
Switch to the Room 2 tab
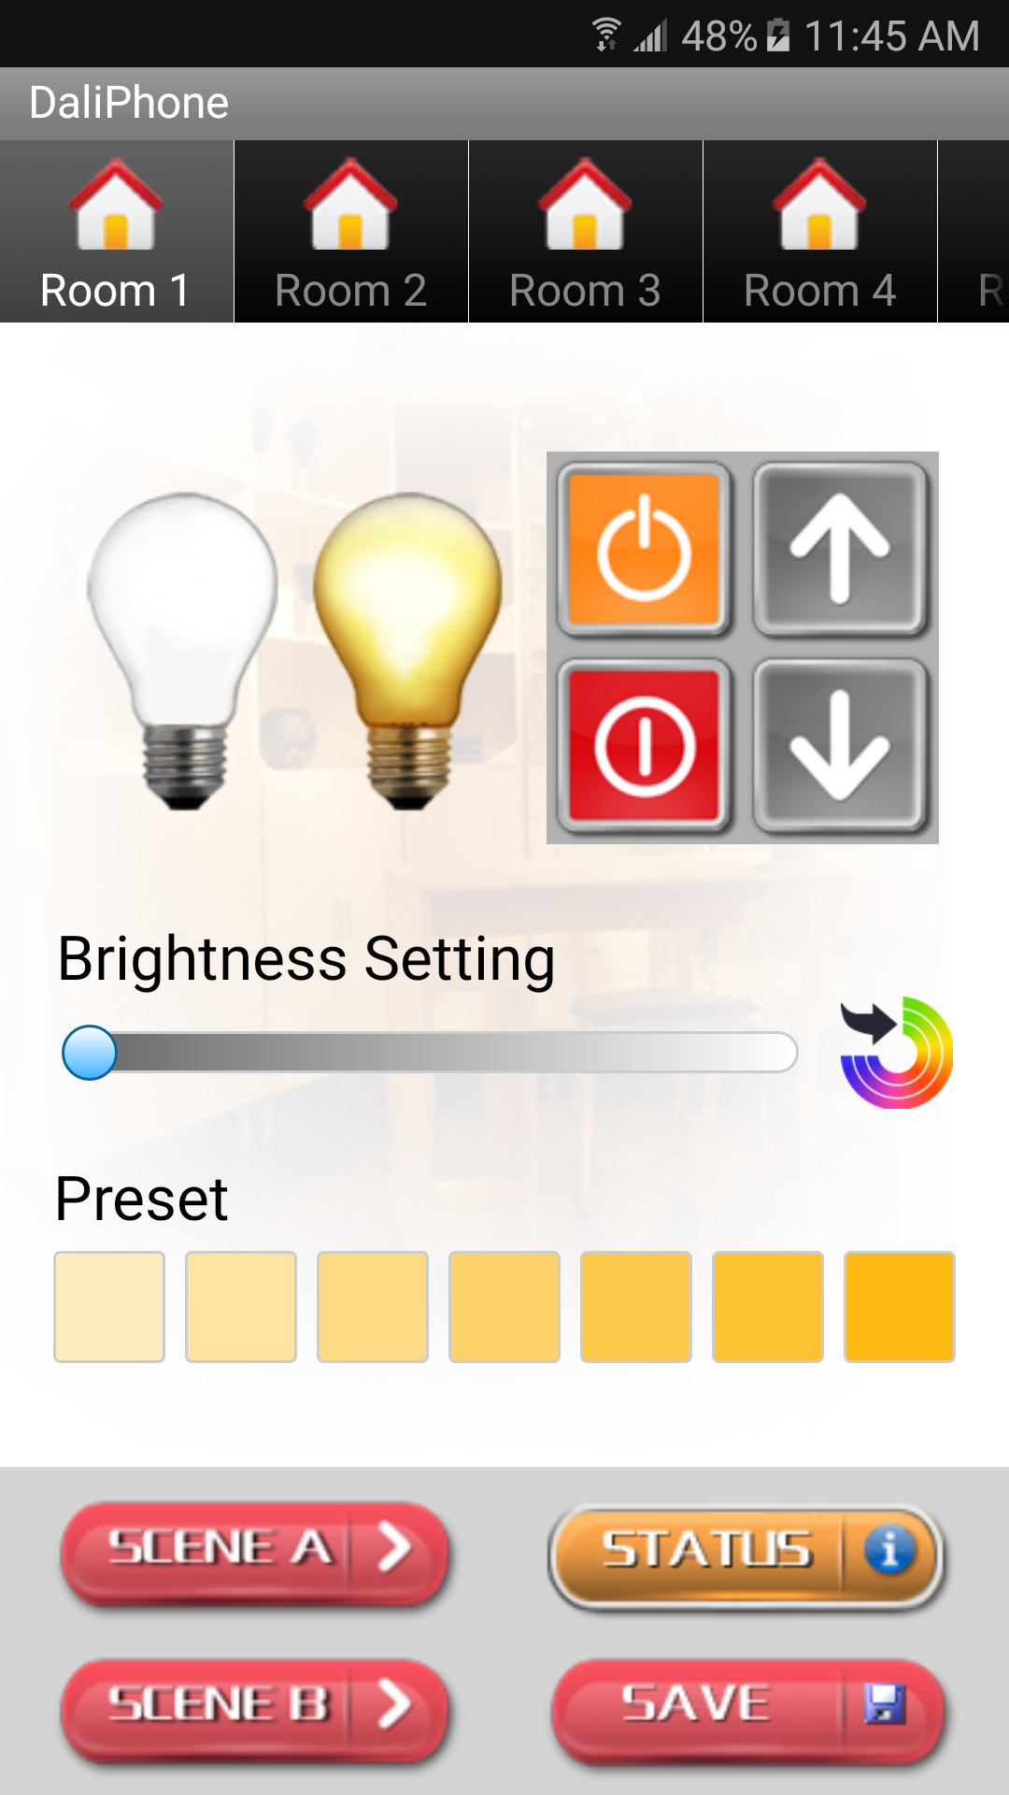(350, 232)
